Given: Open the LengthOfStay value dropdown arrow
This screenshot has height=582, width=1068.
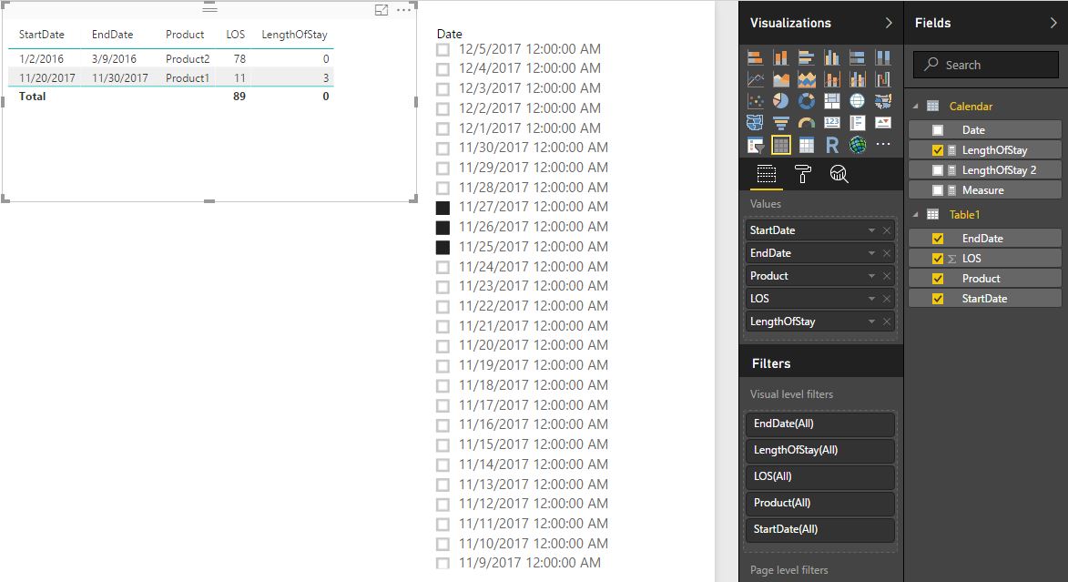Looking at the screenshot, I should point(871,322).
